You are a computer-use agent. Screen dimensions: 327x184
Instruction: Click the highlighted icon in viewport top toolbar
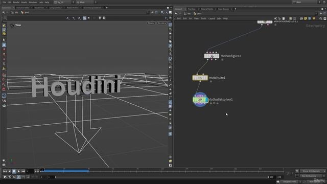click(x=84, y=18)
